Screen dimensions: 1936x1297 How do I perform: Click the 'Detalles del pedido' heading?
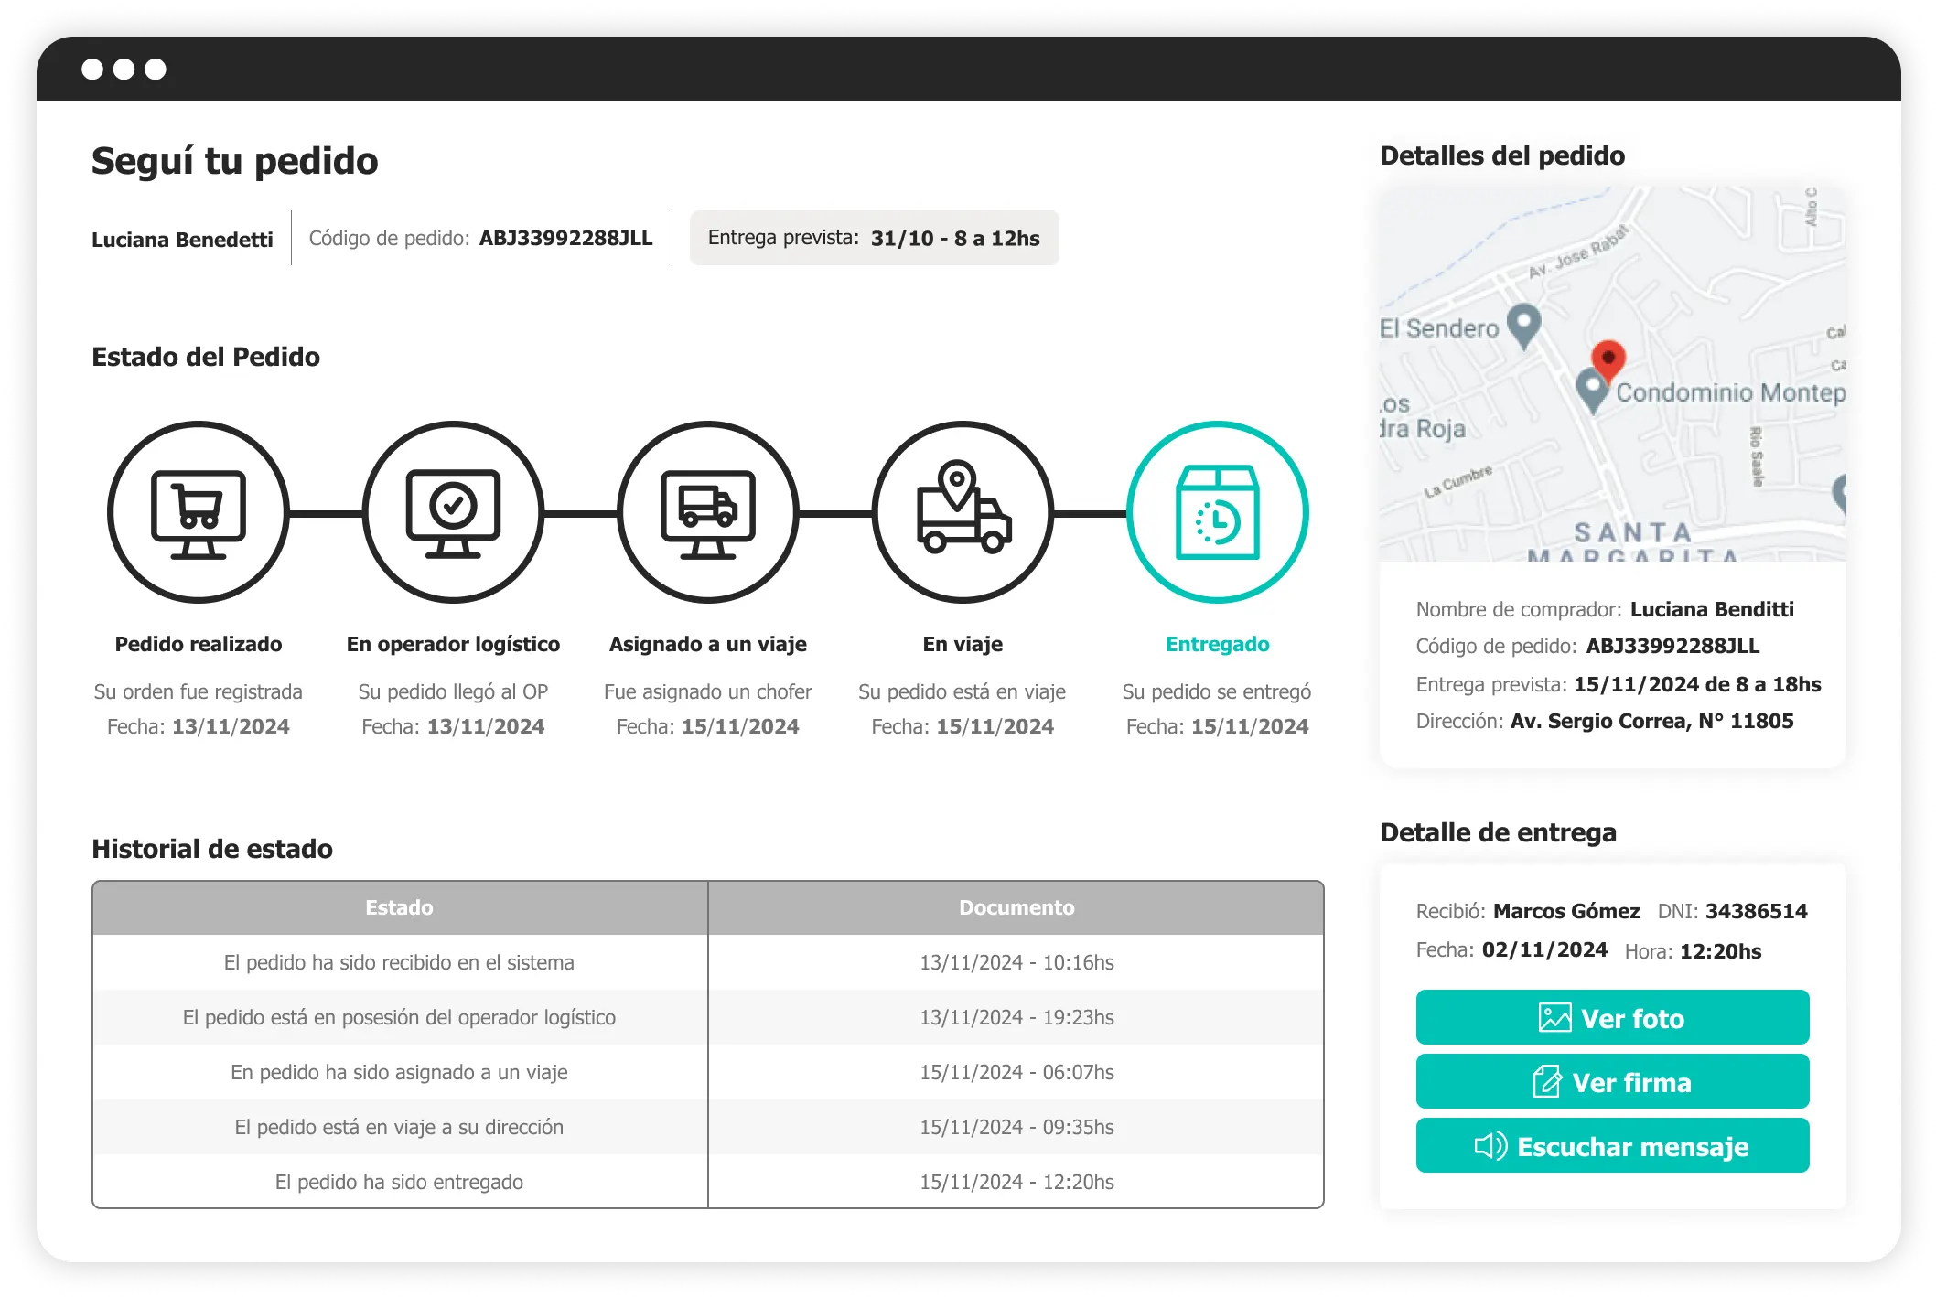1502,155
